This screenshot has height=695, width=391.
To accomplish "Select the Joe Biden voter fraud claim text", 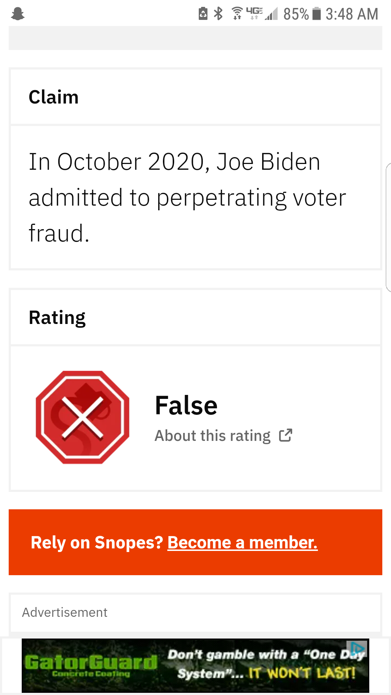I will point(188,197).
